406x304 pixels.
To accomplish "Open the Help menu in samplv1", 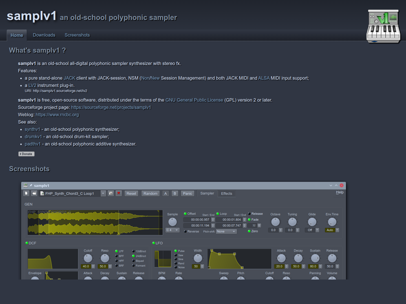I will click(x=340, y=192).
